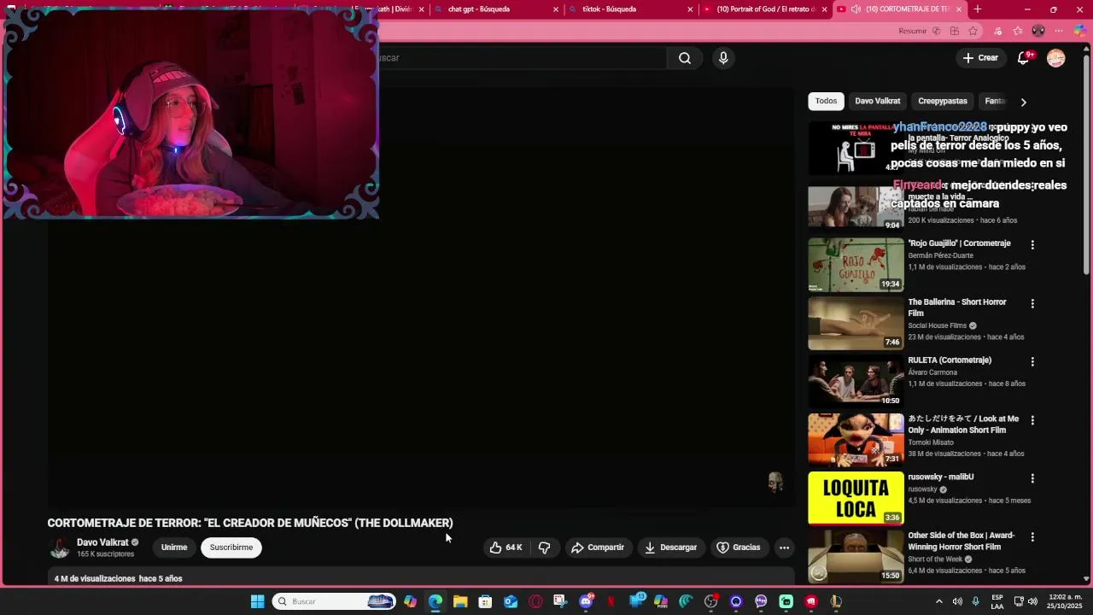Open Microsoft Edge from the taskbar
The width and height of the screenshot is (1093, 615).
435,601
